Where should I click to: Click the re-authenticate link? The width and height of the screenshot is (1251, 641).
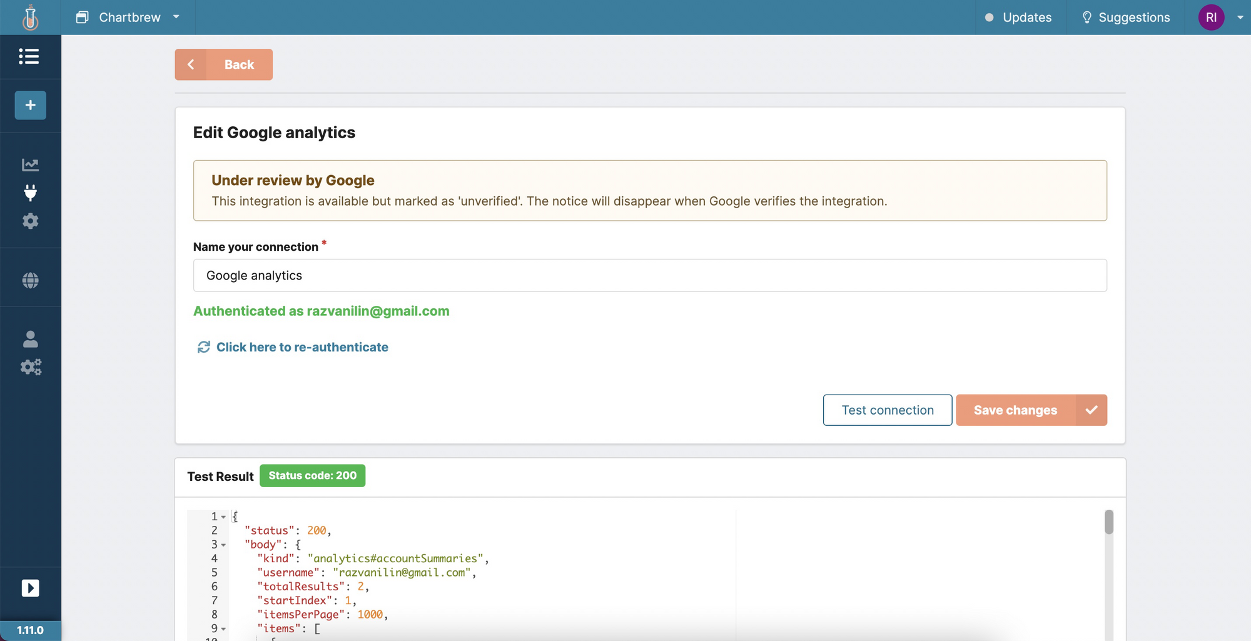pyautogui.click(x=302, y=347)
